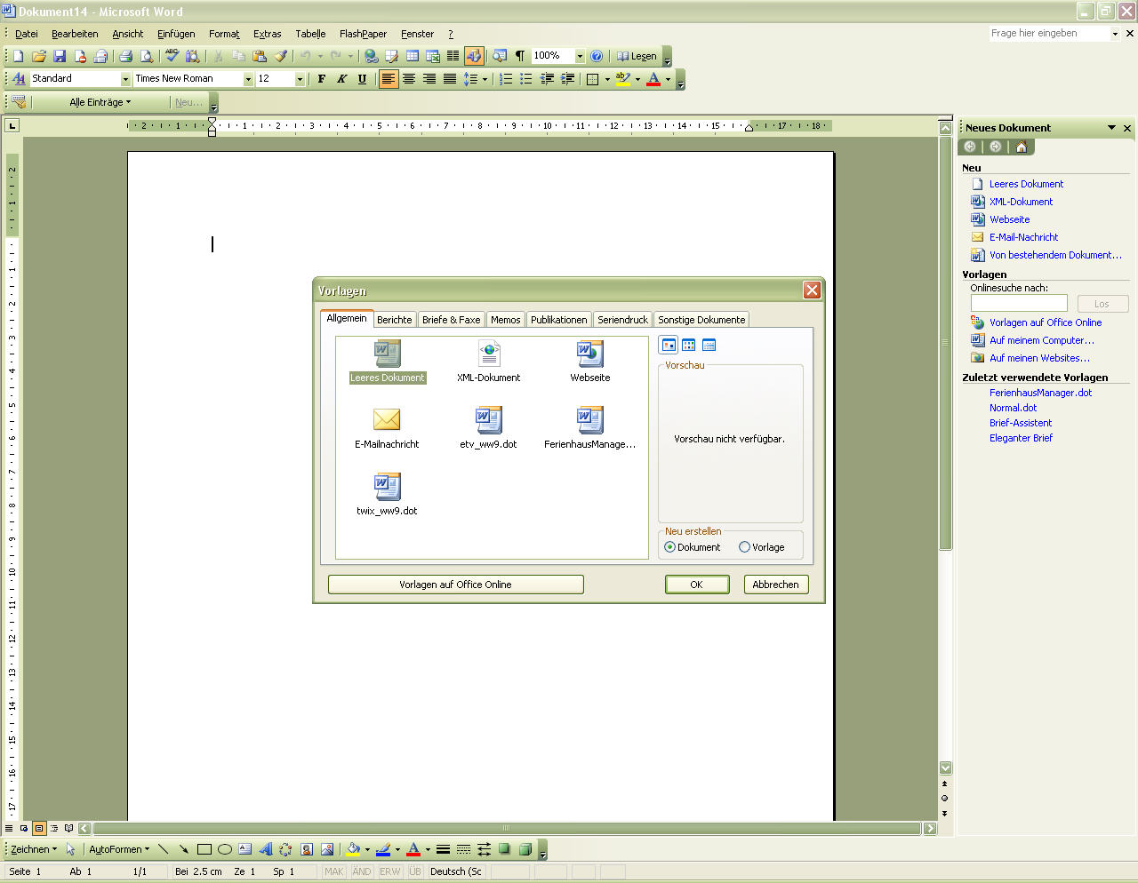Select the Dokument radio button
Viewport: 1138px width, 883px height.
[x=670, y=547]
